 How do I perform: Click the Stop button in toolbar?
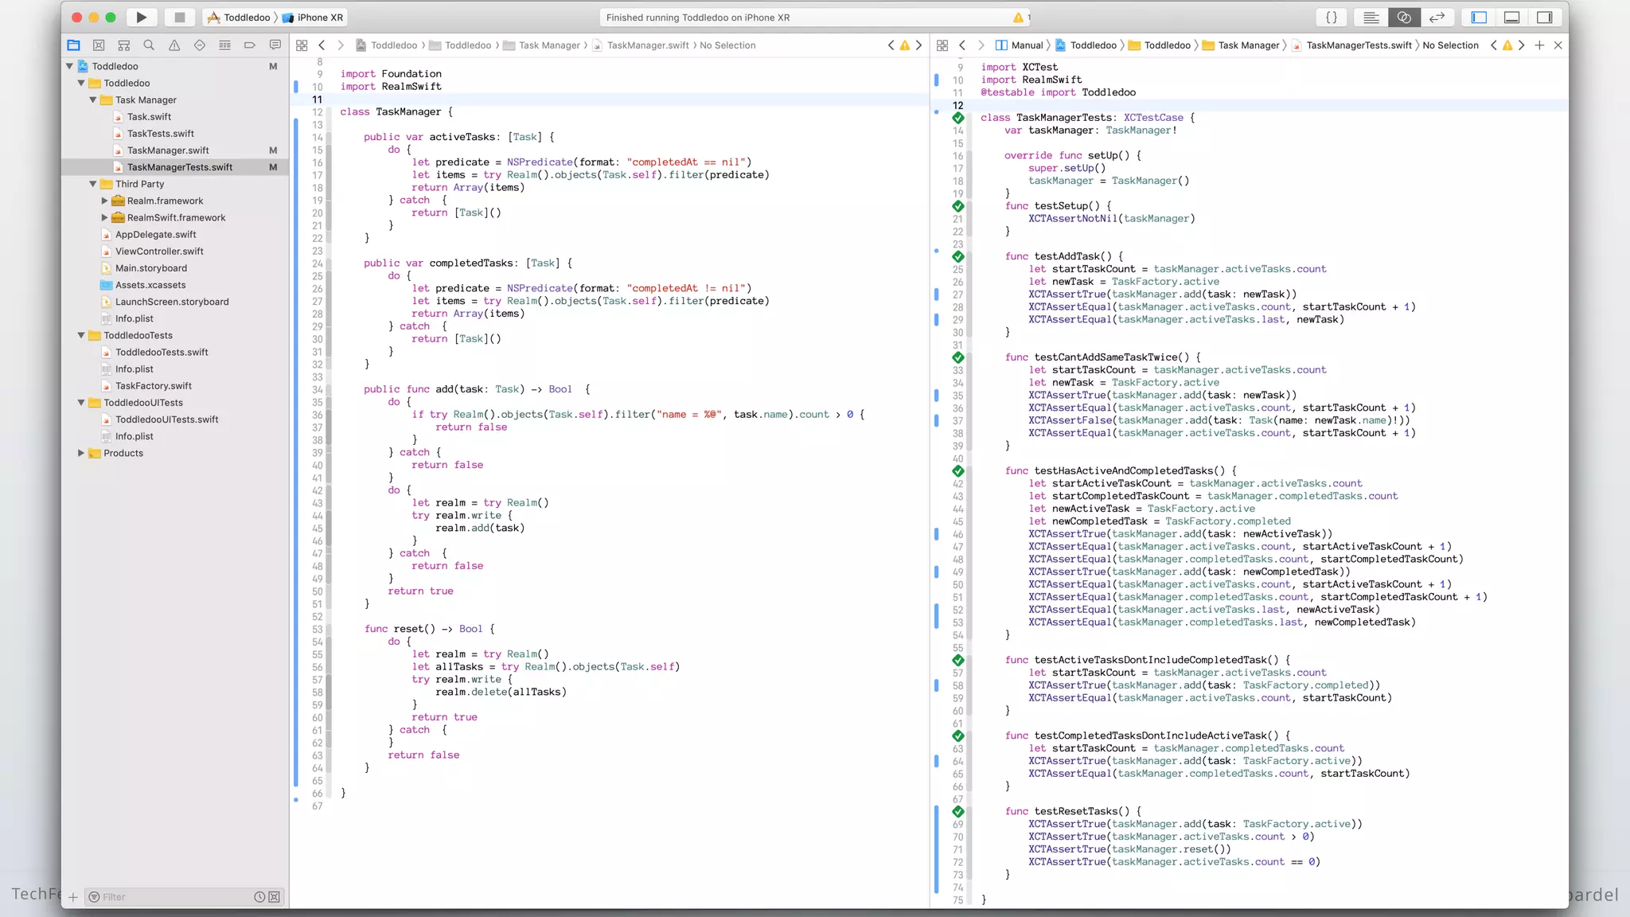click(180, 18)
